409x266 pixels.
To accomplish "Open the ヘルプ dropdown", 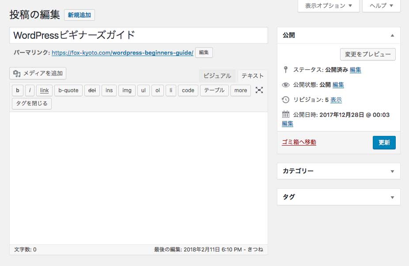I will [381, 6].
